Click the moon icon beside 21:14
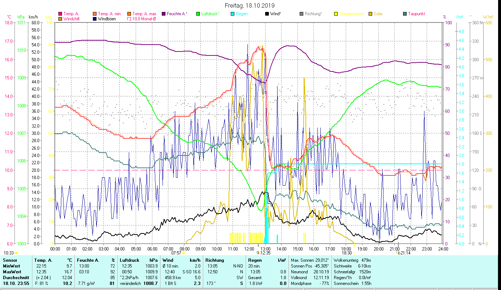This screenshot has height=290, width=501. pyautogui.click(x=398, y=253)
